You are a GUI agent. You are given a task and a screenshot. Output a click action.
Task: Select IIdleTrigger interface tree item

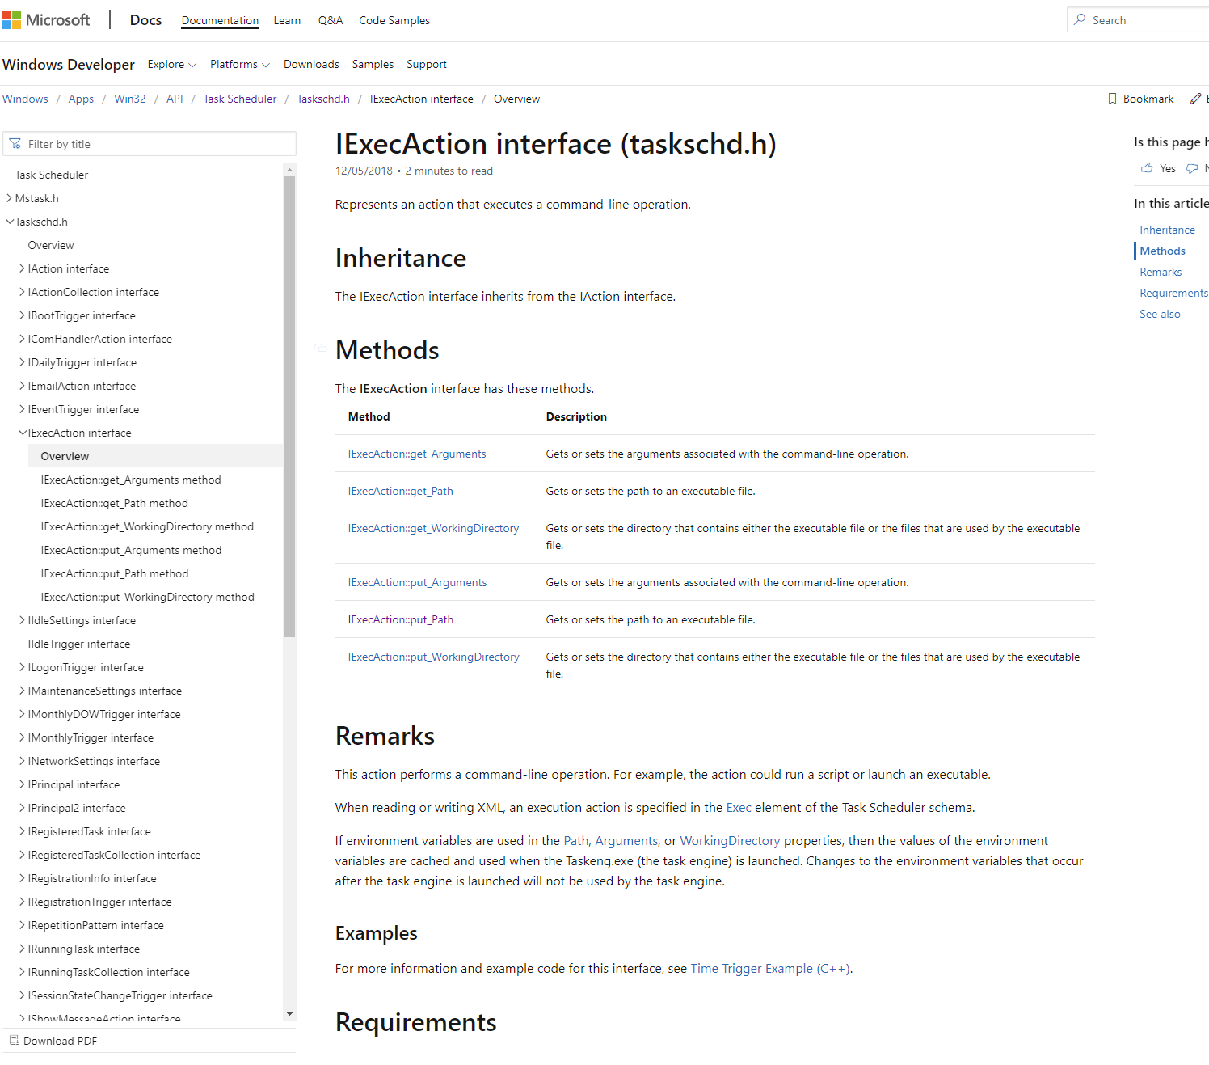click(x=79, y=644)
